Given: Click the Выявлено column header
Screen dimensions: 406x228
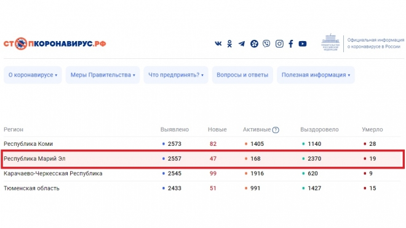Looking at the screenshot, I should pos(175,129).
